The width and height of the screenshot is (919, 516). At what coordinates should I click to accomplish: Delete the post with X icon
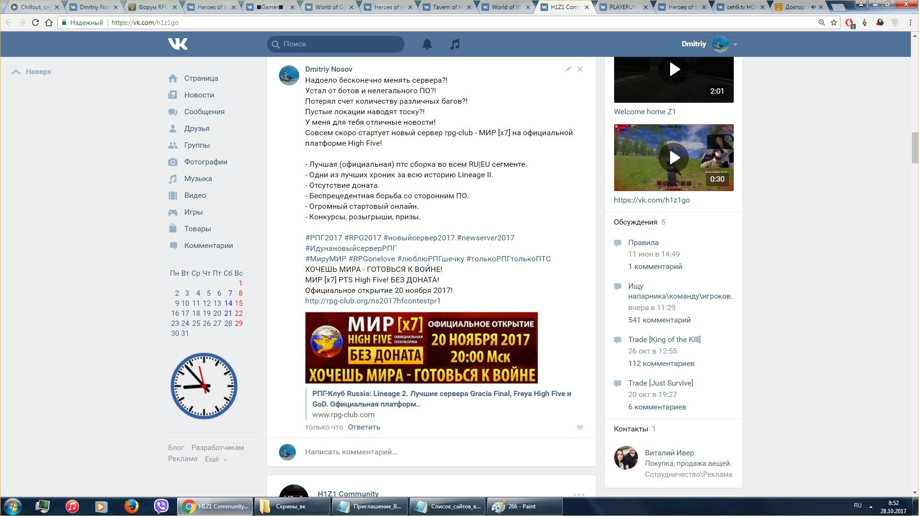tap(580, 69)
